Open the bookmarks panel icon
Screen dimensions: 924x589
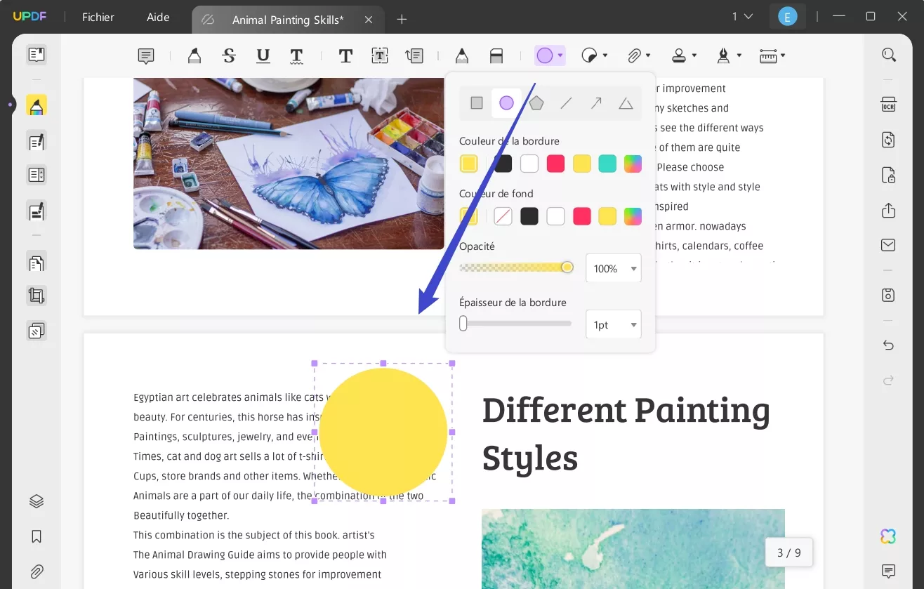(x=37, y=537)
